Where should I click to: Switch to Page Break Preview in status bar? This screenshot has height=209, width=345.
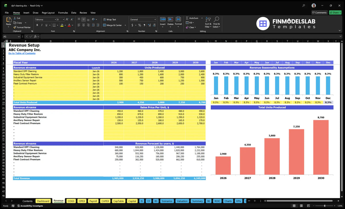coord(308,206)
